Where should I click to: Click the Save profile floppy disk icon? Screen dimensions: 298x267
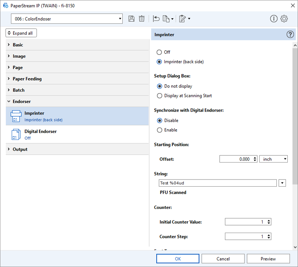tap(131, 19)
